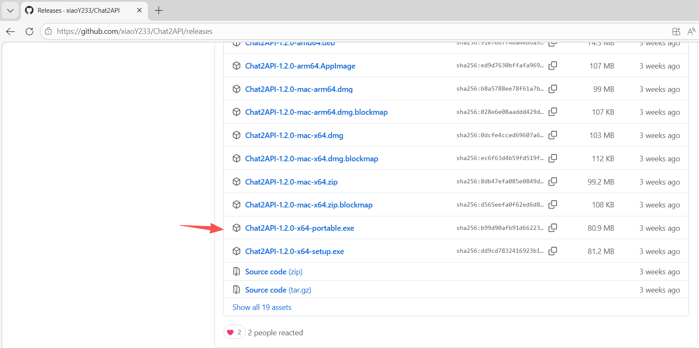Click the heart reaction button
This screenshot has height=348, width=699.
pos(234,332)
